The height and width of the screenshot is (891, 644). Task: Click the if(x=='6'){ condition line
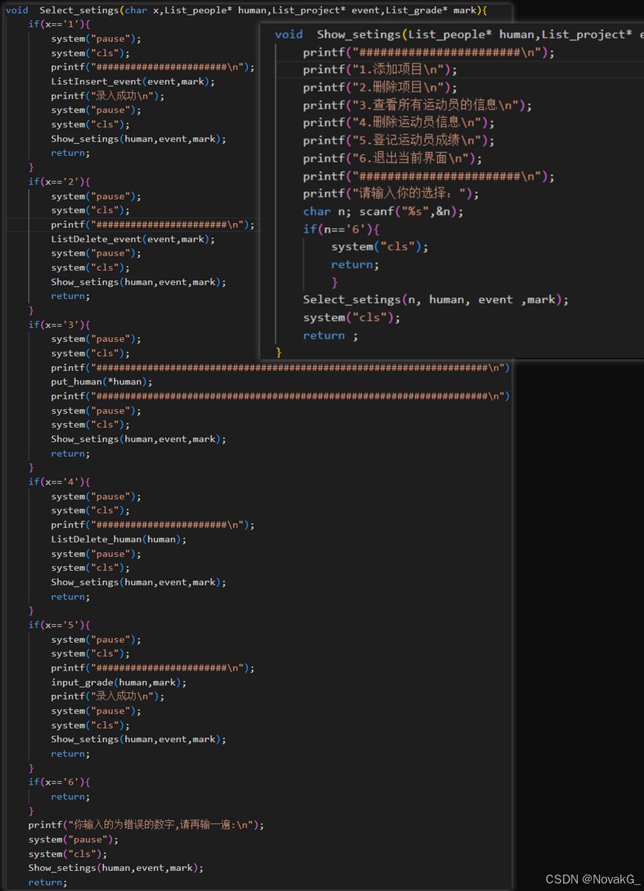pyautogui.click(x=59, y=782)
